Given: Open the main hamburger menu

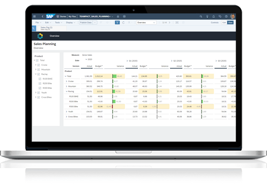Looking at the screenshot, I should tap(34, 16).
